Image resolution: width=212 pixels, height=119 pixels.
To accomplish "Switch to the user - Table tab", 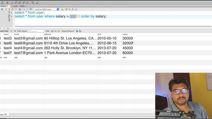I will (19, 6).
